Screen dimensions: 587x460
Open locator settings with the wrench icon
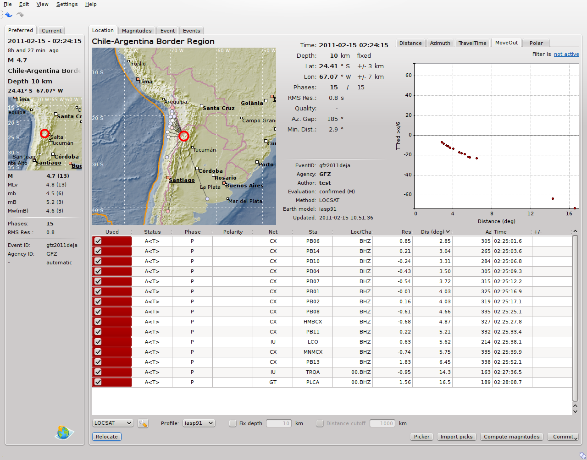coord(143,423)
